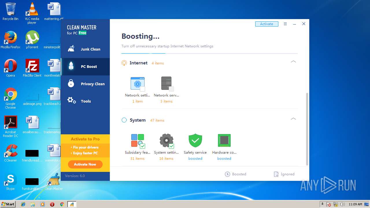Click the vertical scrollbar of boost list
This screenshot has width=370, height=208.
coord(307,129)
